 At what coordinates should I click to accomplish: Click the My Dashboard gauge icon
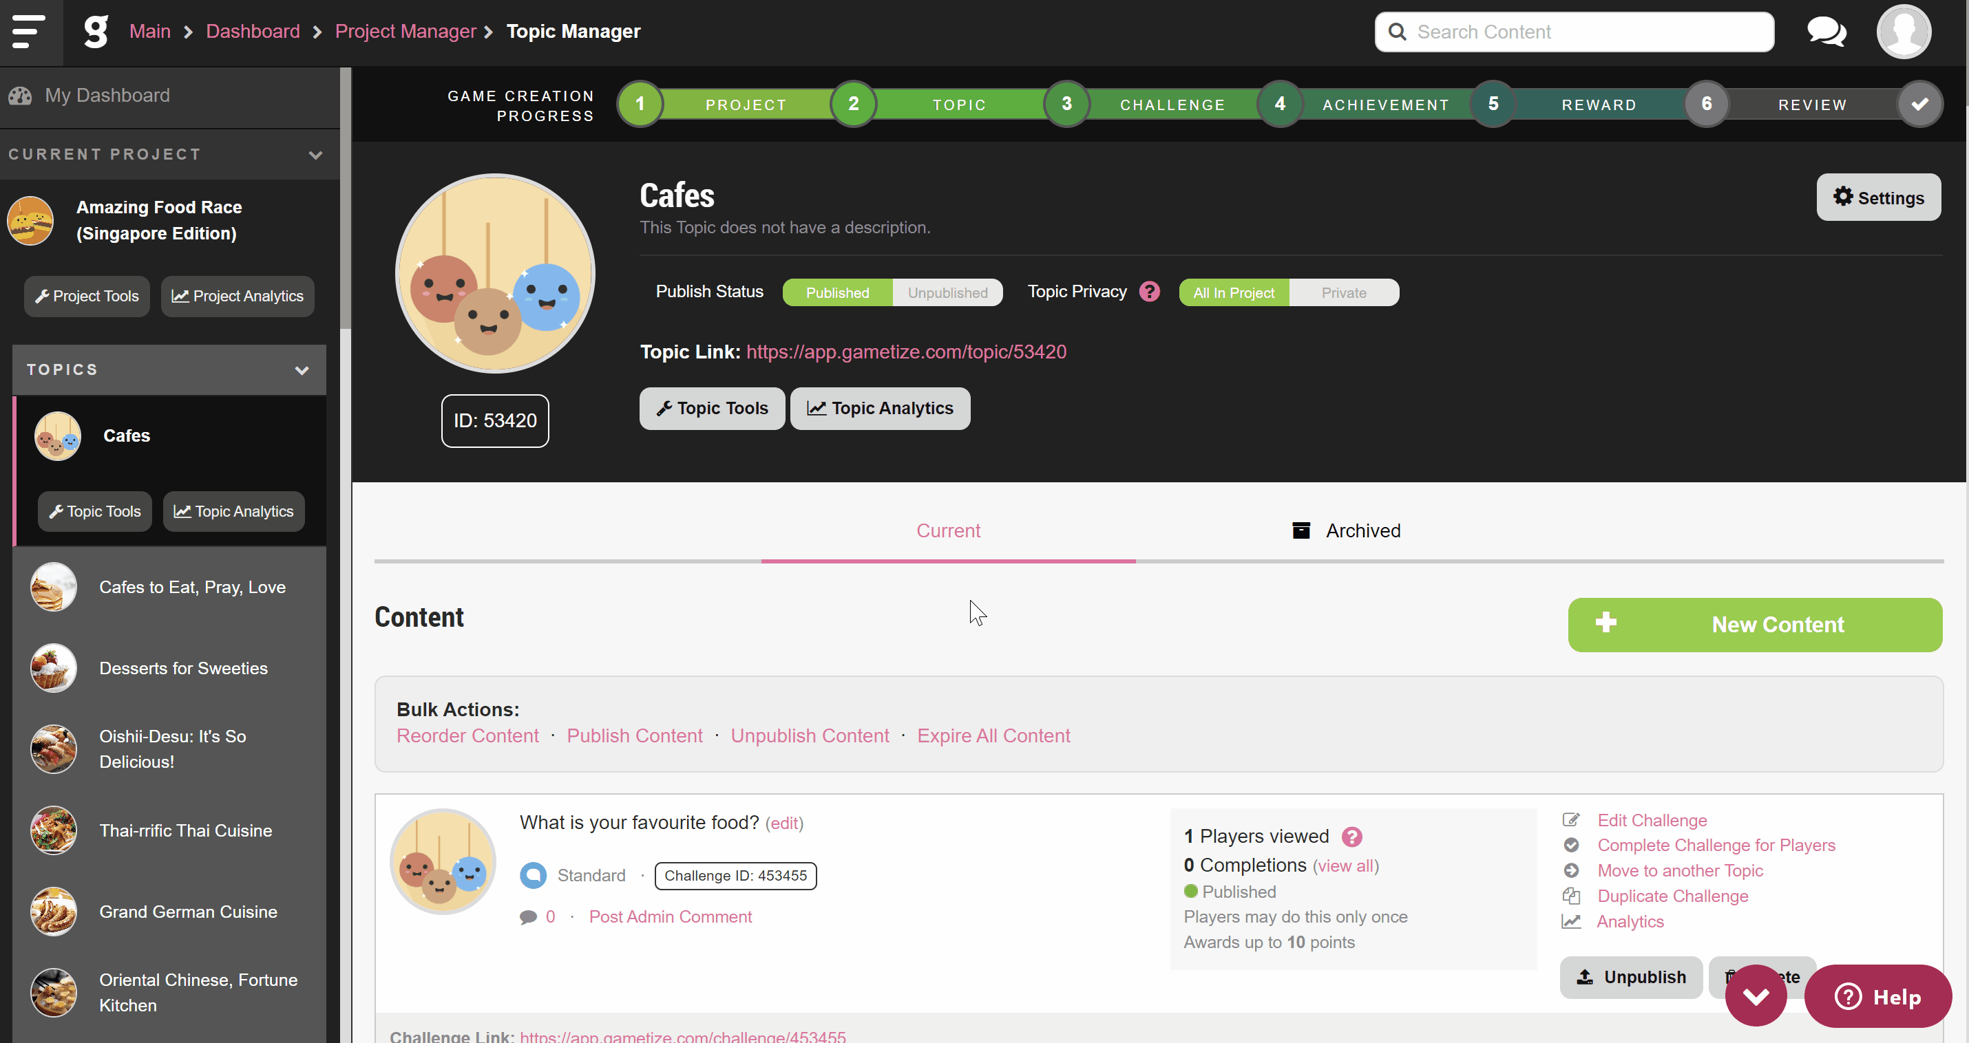click(20, 96)
